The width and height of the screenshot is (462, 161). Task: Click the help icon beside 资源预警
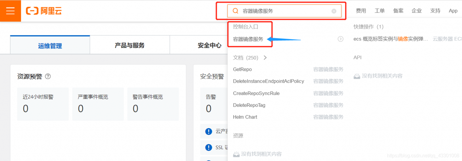(48, 77)
